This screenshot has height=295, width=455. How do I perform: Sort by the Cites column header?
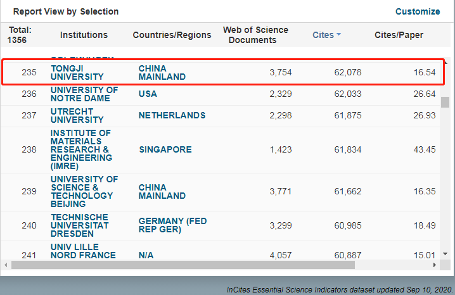[x=323, y=35]
